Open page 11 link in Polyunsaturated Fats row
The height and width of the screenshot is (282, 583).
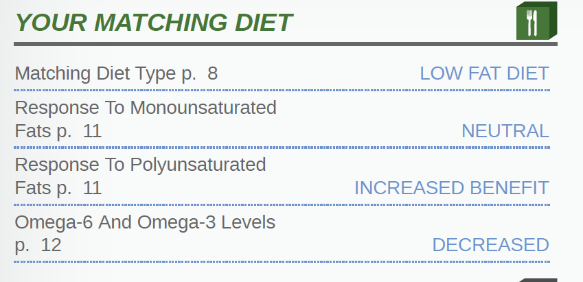coord(80,188)
